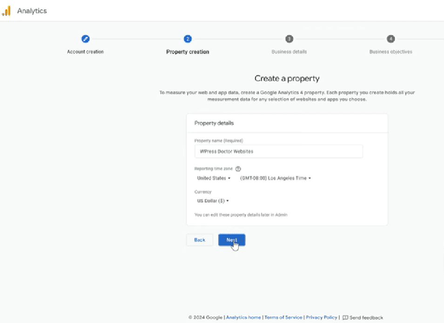Click the Analytics home footer link
Image resolution: width=444 pixels, height=323 pixels.
(x=243, y=317)
